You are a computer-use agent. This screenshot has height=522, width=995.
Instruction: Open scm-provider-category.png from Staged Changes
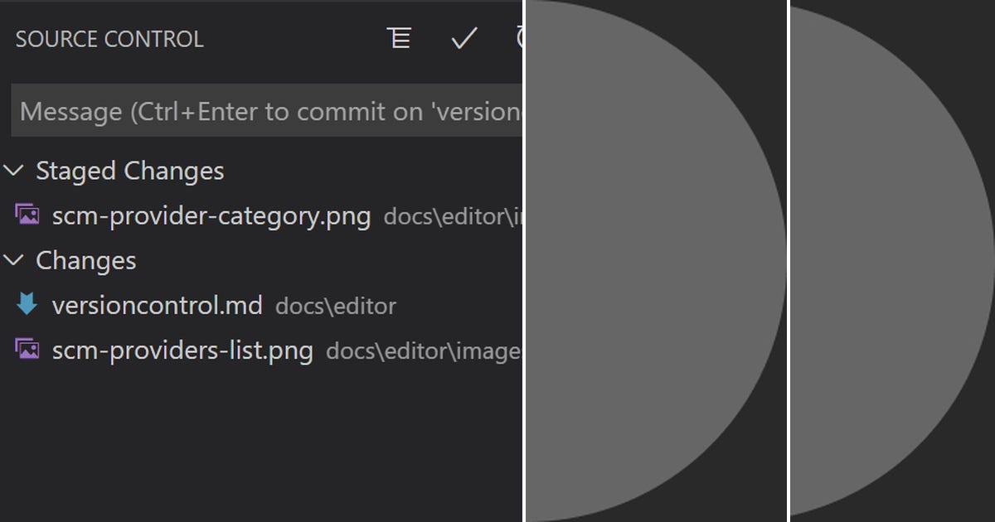[211, 215]
